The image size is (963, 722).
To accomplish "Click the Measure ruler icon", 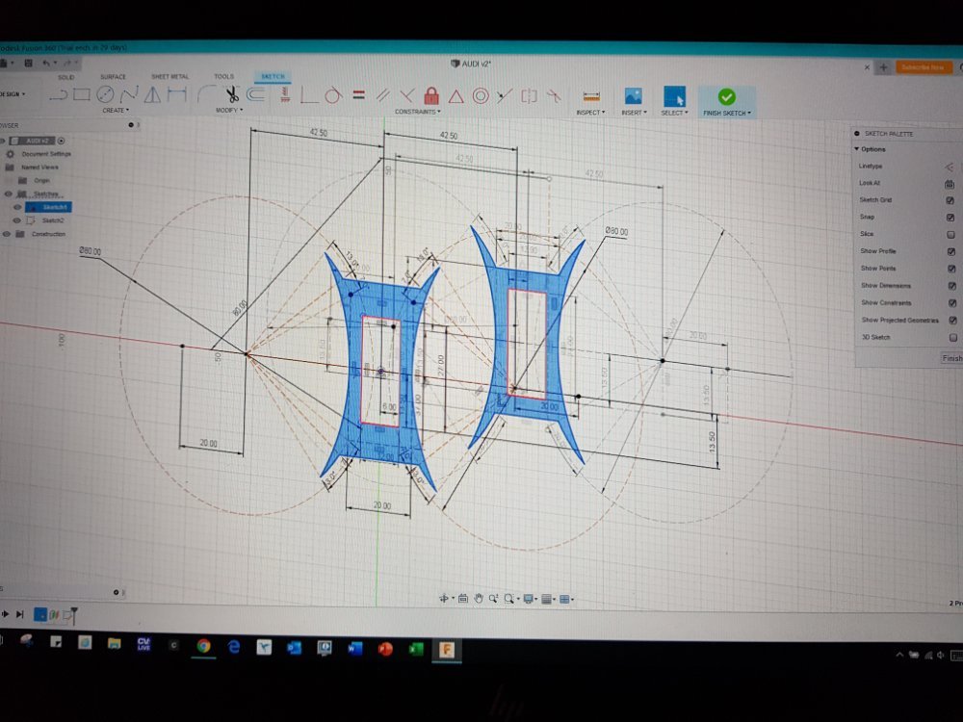I will (x=591, y=96).
